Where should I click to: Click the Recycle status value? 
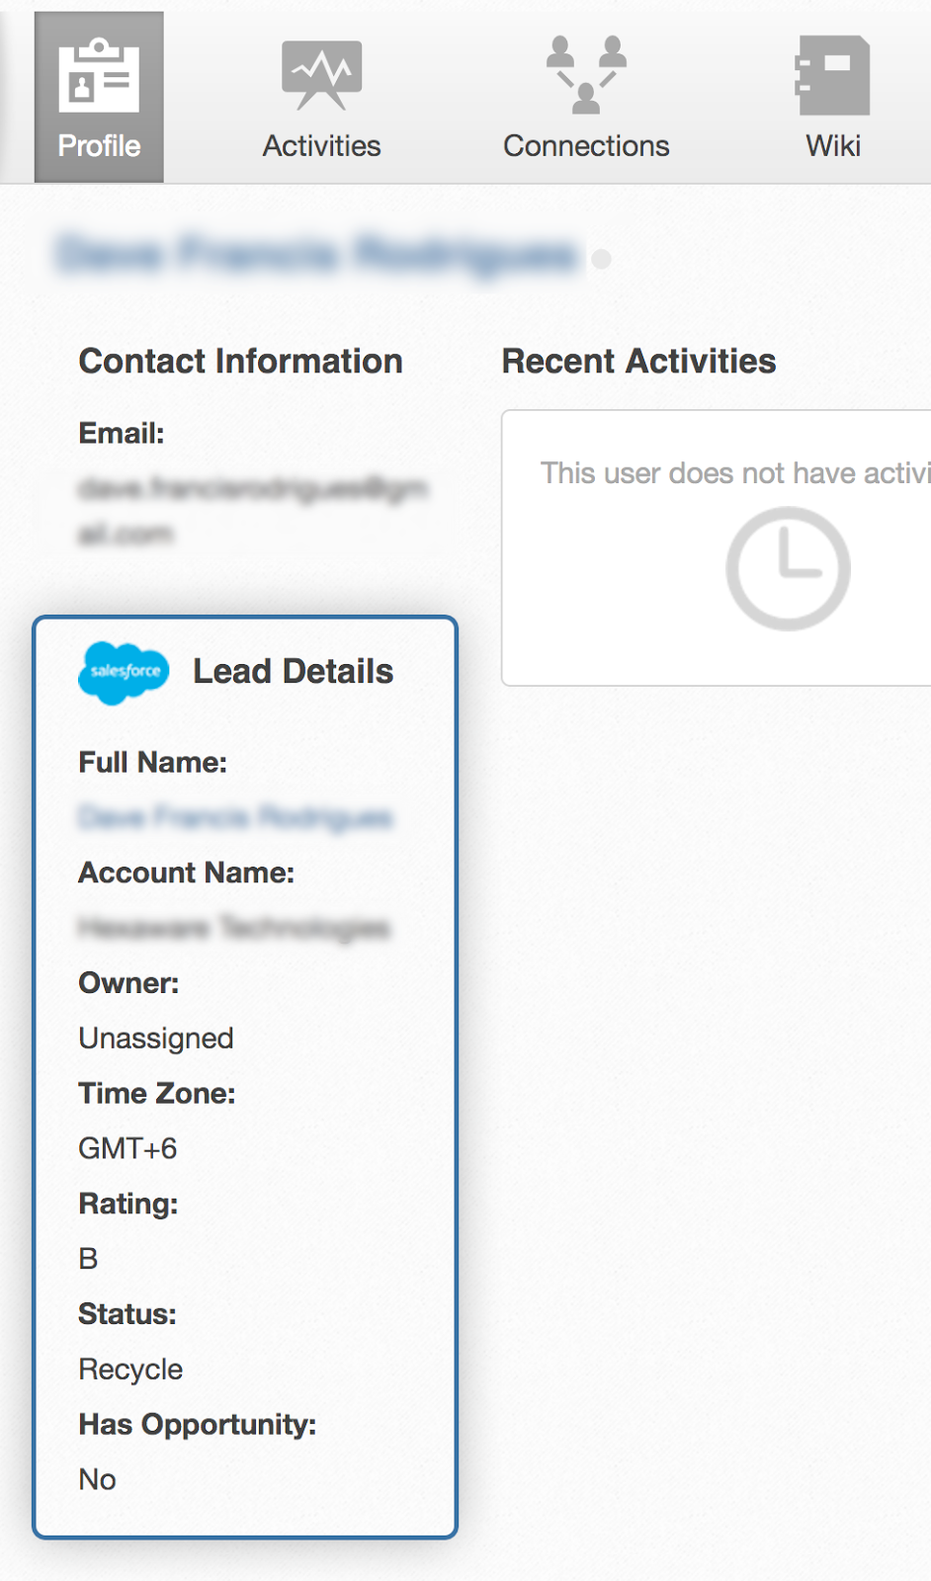(130, 1370)
